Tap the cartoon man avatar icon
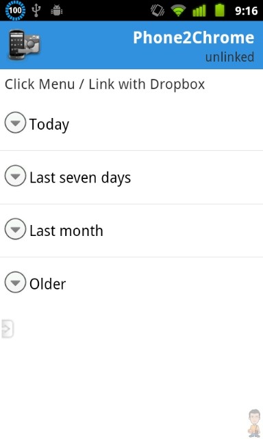This screenshot has width=263, height=439. 254,423
